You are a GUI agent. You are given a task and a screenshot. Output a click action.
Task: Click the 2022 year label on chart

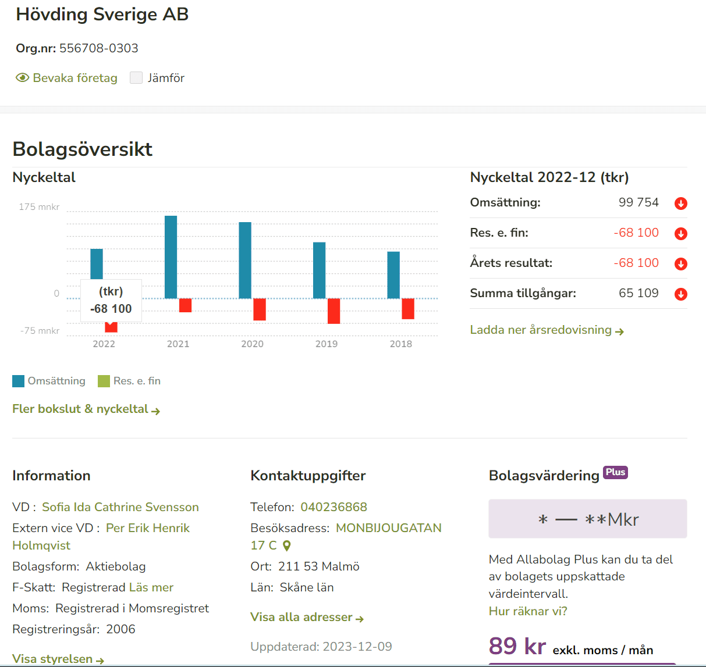tap(104, 344)
